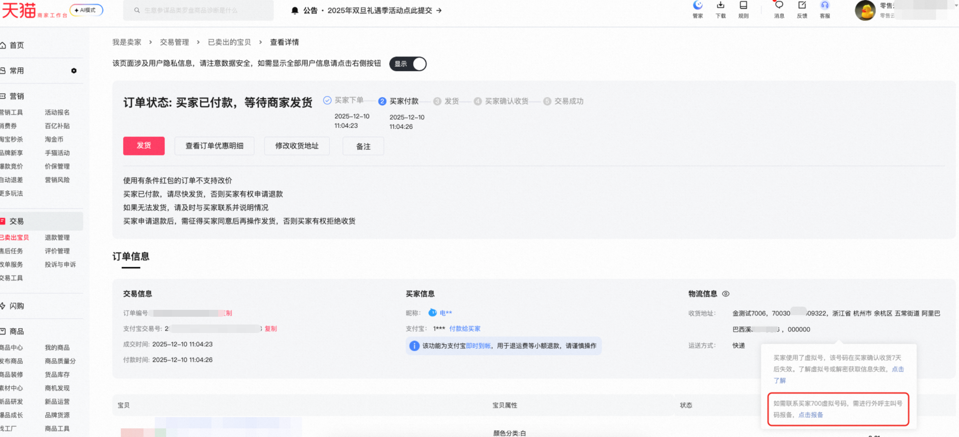
Task: Select the 交易 sidebar section
Action: tap(41, 221)
